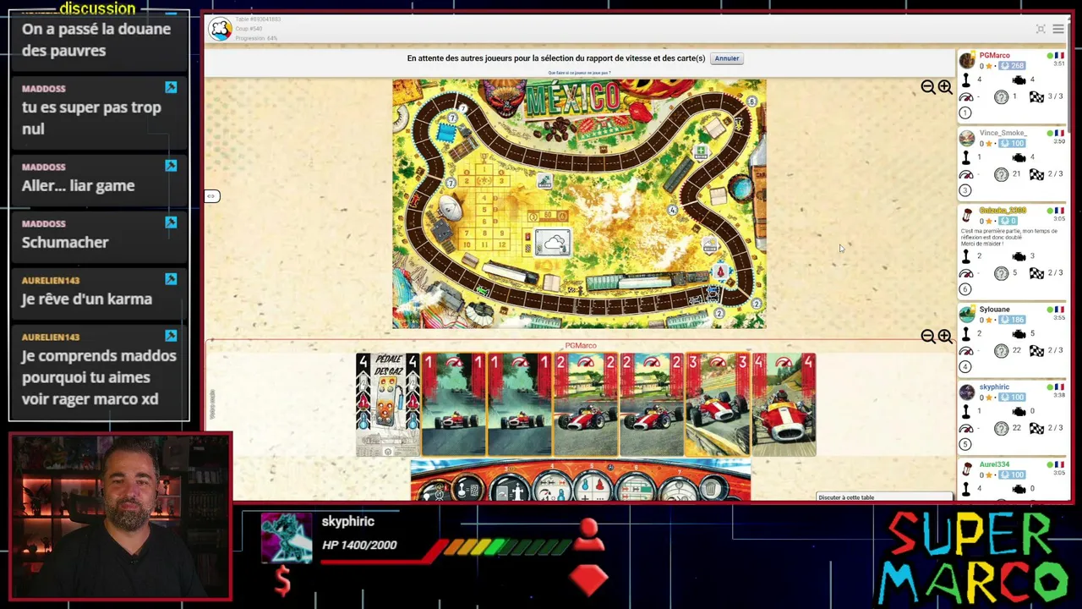Image resolution: width=1082 pixels, height=609 pixels.
Task: Click PGMarco's checkered lap flag icon
Action: point(1036,97)
